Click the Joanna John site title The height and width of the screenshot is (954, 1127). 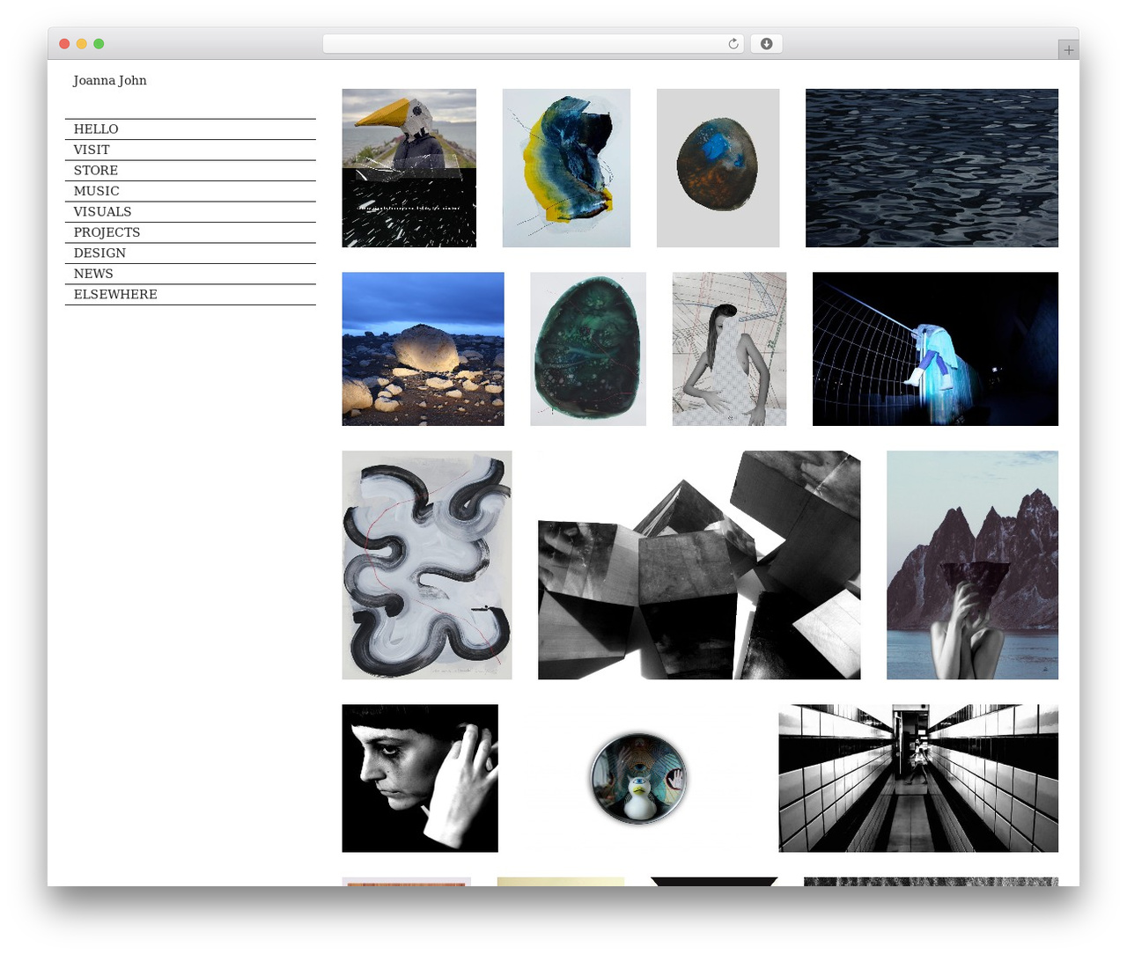click(110, 80)
